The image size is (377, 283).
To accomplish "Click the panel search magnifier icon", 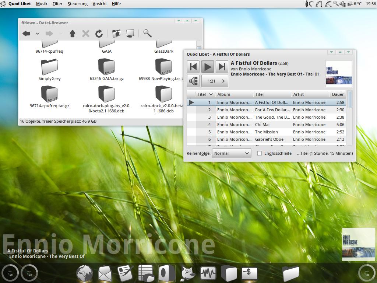I will 336,4.
